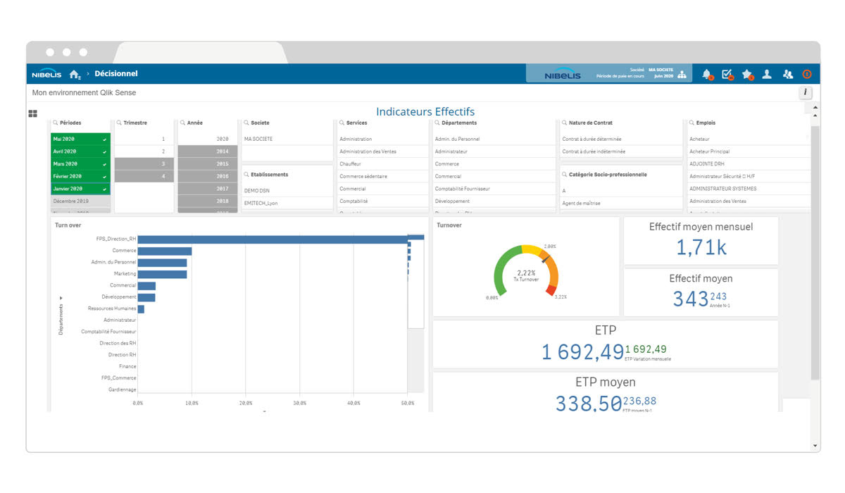Select Acheteur Principal in Emplois

[x=749, y=151]
